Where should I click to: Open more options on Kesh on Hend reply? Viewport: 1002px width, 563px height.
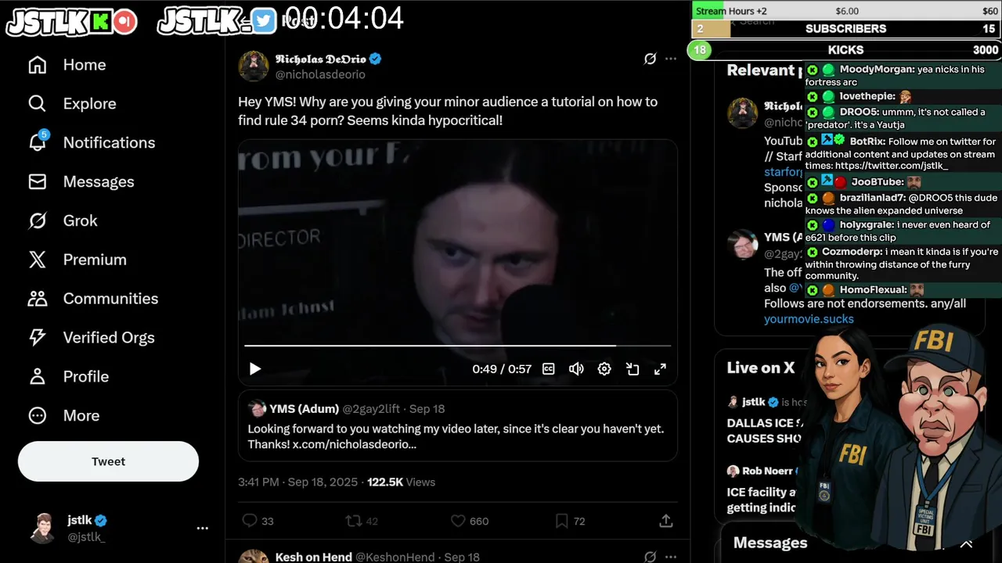pos(671,557)
